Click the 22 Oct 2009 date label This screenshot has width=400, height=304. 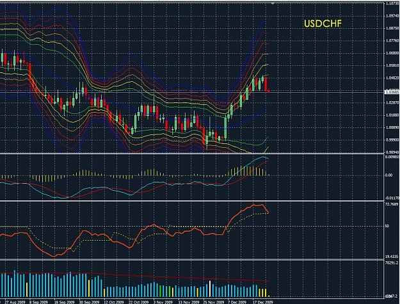(x=138, y=302)
